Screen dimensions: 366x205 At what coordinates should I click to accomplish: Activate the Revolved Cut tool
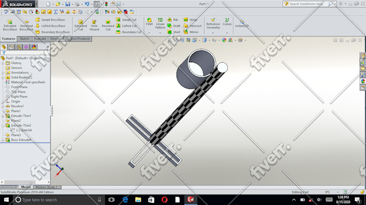point(108,25)
